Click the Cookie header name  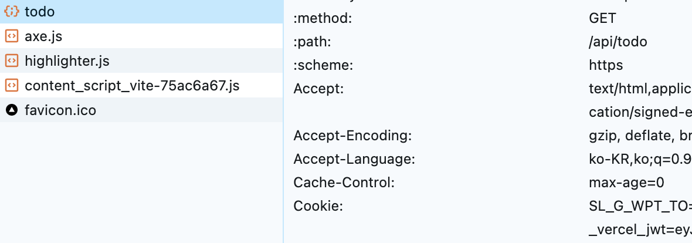318,206
